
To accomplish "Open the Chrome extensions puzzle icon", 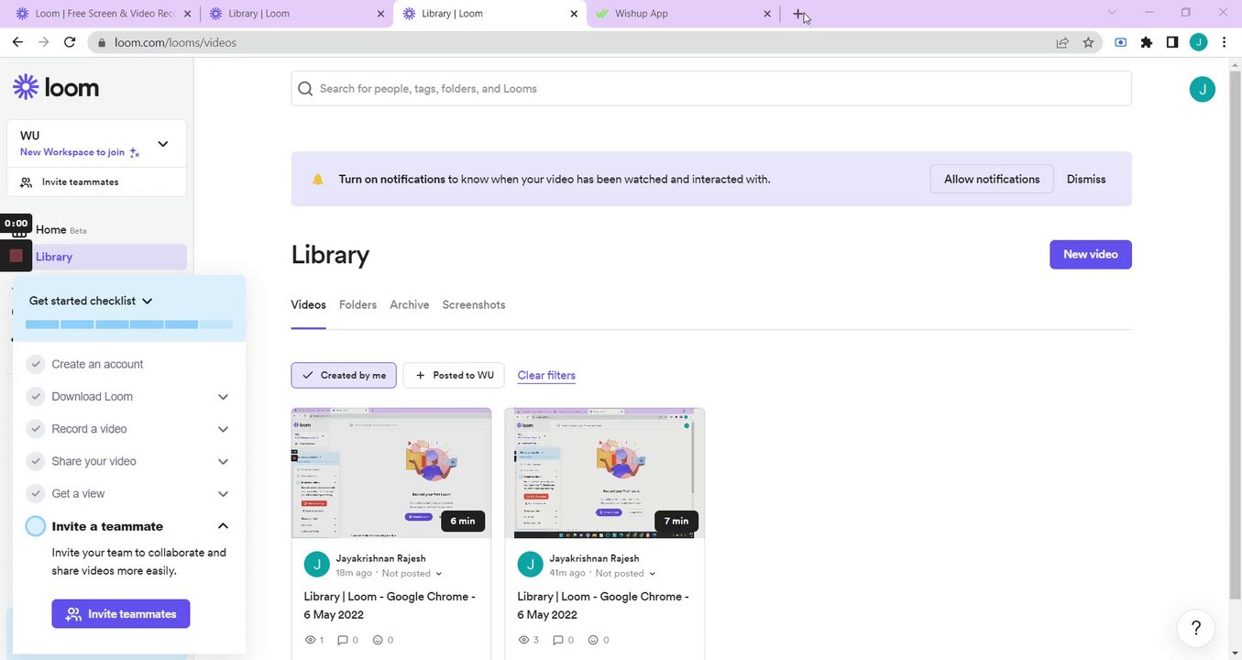I will (1146, 42).
